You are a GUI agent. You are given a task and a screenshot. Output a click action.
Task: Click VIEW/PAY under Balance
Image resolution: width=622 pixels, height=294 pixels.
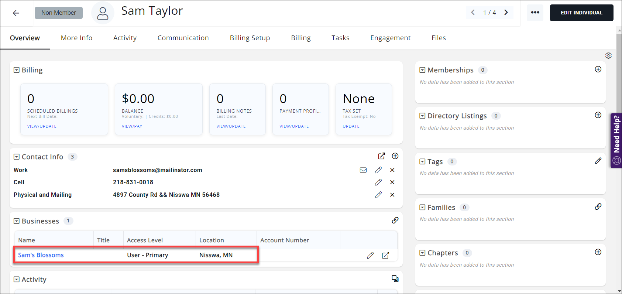click(132, 126)
